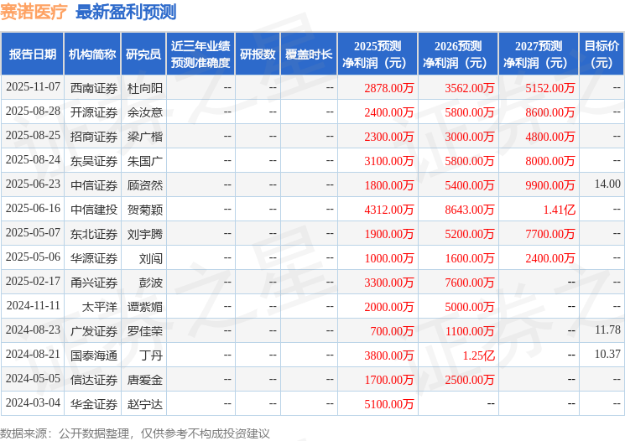Click 3562.00万 forecast value
625x441 pixels.
470,88
